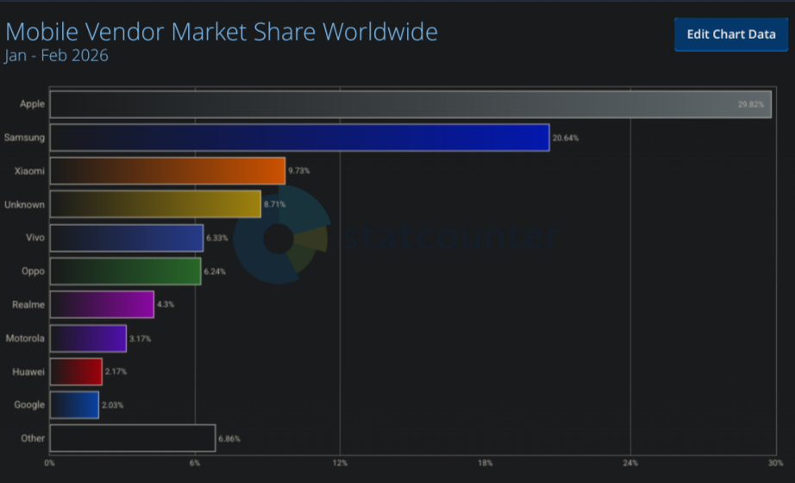This screenshot has width=795, height=483.
Task: Click the 'Apple' axis label
Action: 32,104
